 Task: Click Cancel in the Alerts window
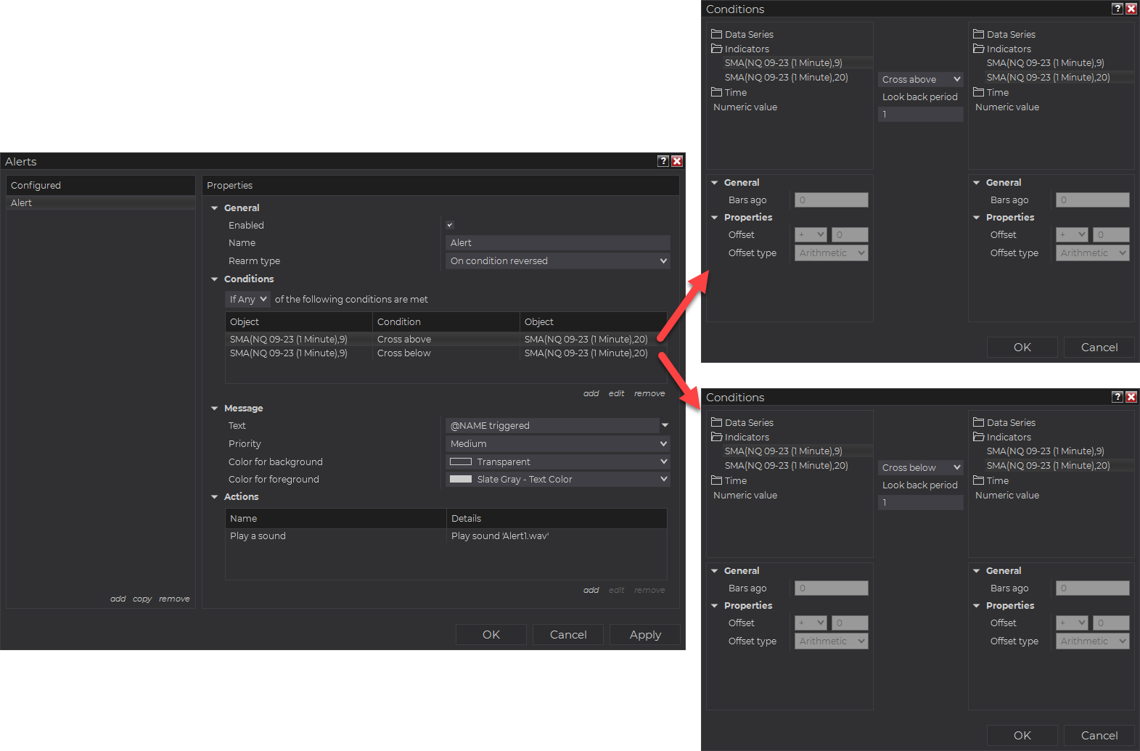coord(568,634)
